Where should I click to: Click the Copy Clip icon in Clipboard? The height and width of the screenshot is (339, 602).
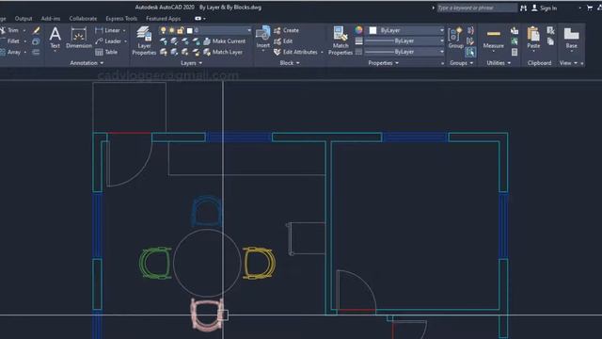click(550, 41)
